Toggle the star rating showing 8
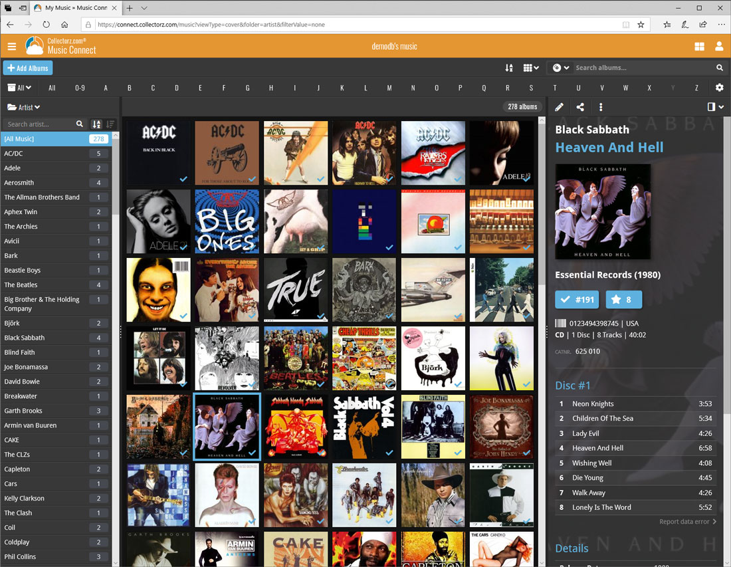 click(x=623, y=299)
